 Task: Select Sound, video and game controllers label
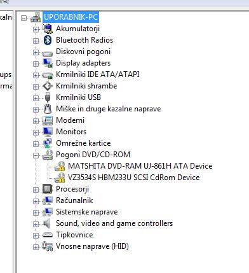pyautogui.click(x=114, y=223)
